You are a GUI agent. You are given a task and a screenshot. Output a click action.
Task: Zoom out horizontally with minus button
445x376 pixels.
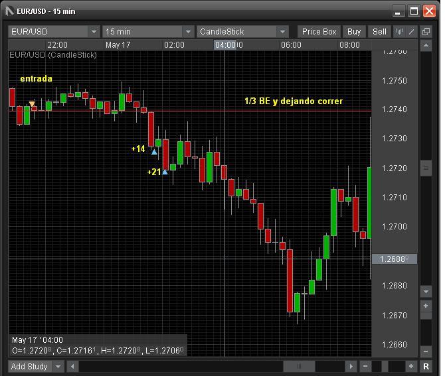[365, 366]
